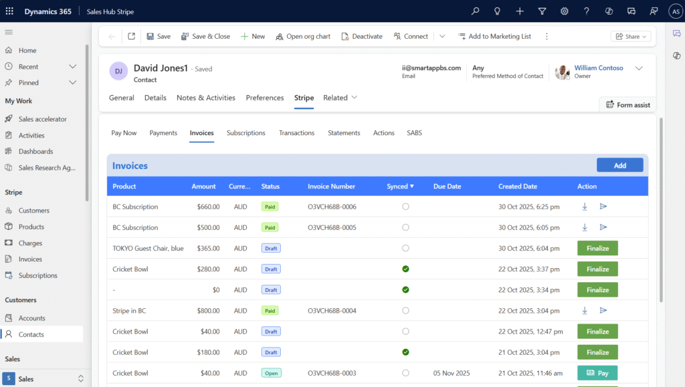Download invoice O3VCH68B-0005
Screen dimensions: 685x387
[585, 227]
